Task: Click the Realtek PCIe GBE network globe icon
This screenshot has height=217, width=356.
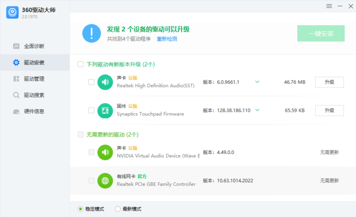Action: pos(105,181)
